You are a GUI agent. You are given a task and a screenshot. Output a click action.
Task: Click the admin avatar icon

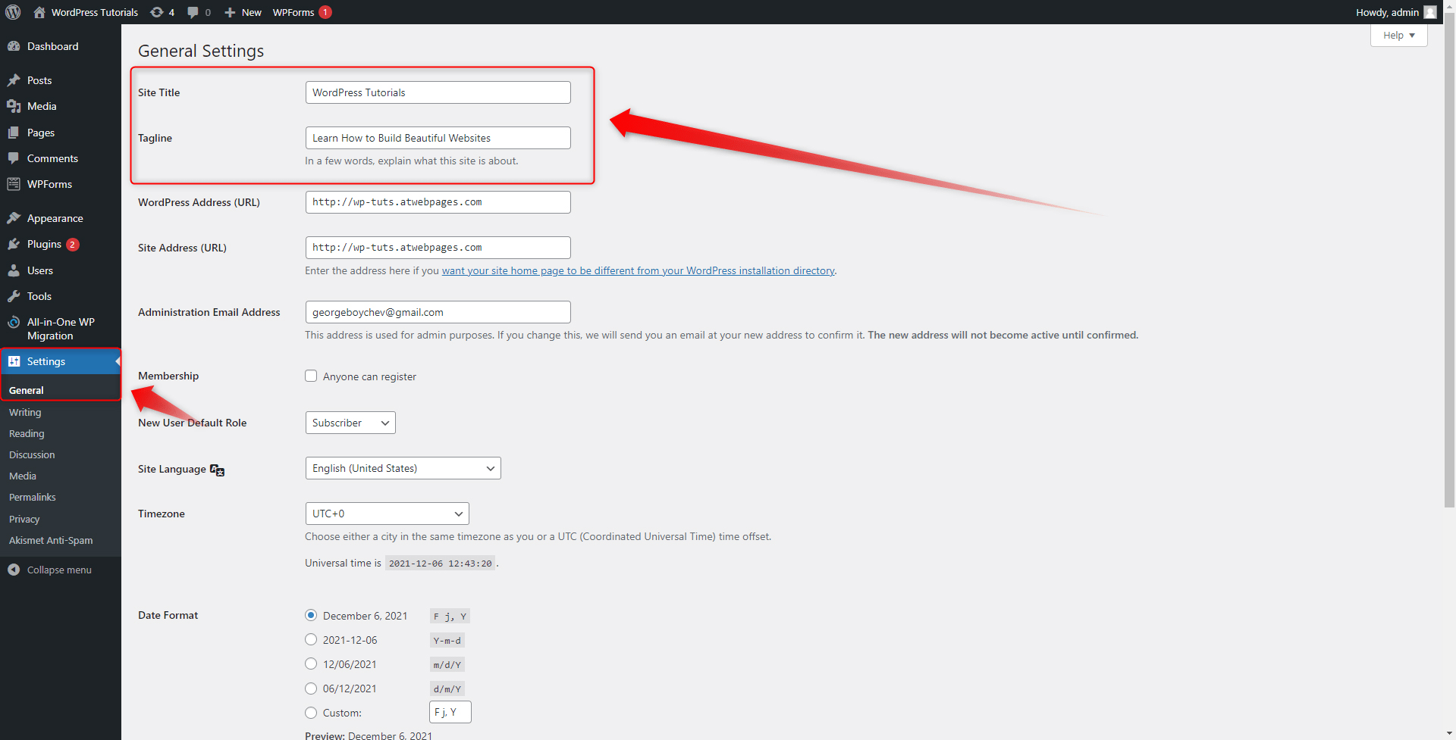tap(1430, 12)
